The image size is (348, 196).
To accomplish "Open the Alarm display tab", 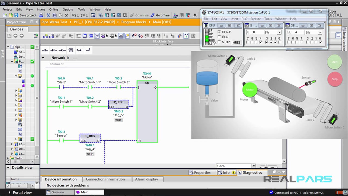I will click(147, 179).
